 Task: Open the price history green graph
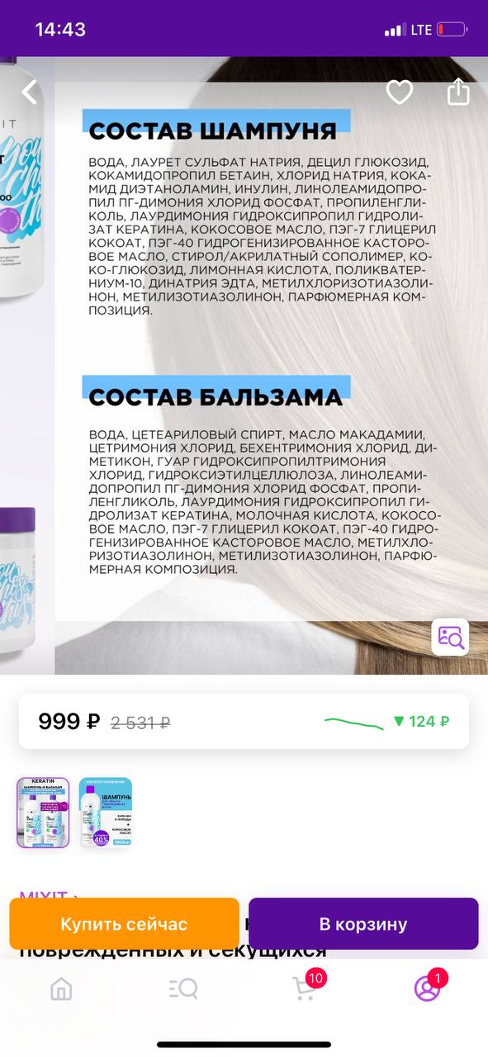point(353,723)
